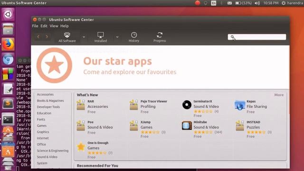
Task: Select the Education category
Action: point(44,113)
